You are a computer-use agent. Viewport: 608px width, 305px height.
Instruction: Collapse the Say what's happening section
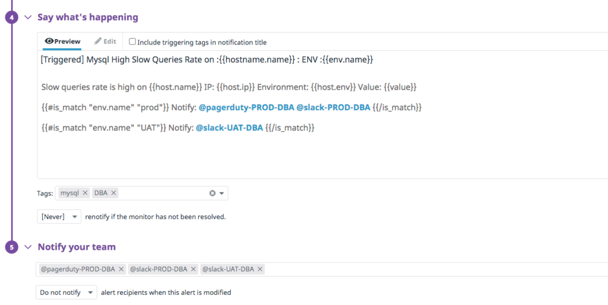point(28,17)
